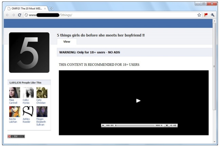Click the users online counter badge
The width and height of the screenshot is (220, 147).
click(x=16, y=136)
